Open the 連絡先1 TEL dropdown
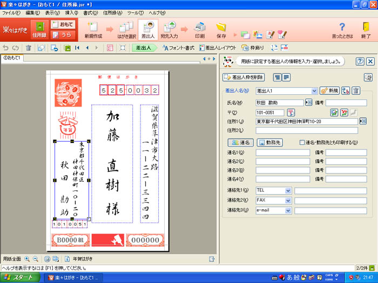The height and width of the screenshot is (283, 378). 288,190
